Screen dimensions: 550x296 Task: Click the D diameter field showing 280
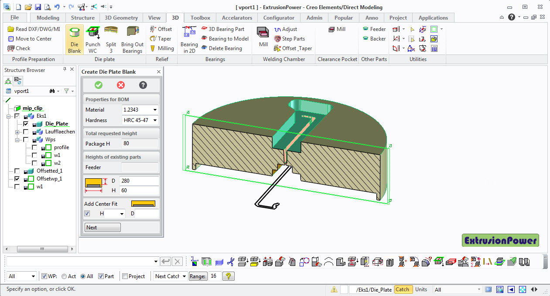click(x=139, y=181)
